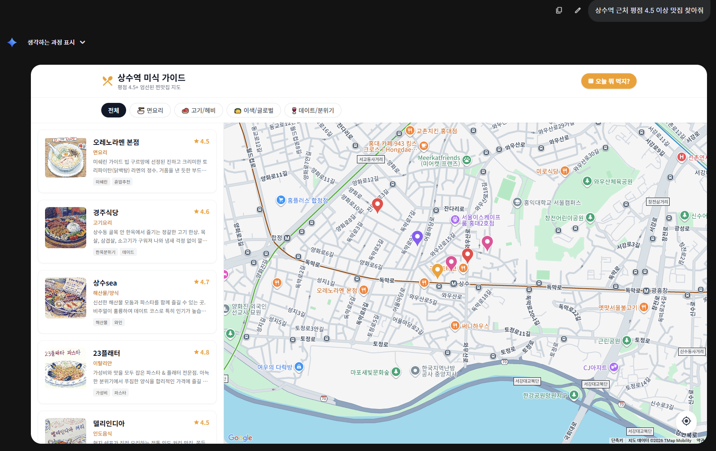Click the 혼밥추천 tag
Screen dimensions: 716x451
pyautogui.click(x=122, y=182)
